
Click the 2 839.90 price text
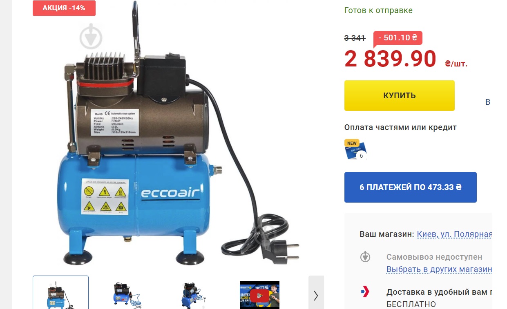(x=390, y=59)
